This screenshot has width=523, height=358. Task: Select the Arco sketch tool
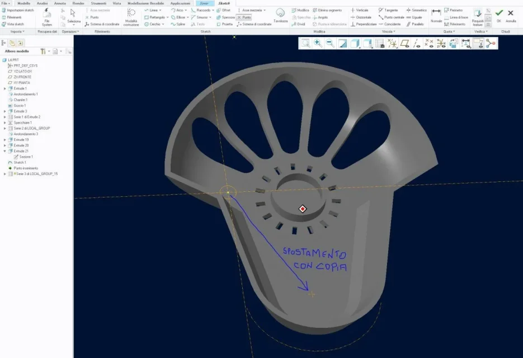[177, 10]
